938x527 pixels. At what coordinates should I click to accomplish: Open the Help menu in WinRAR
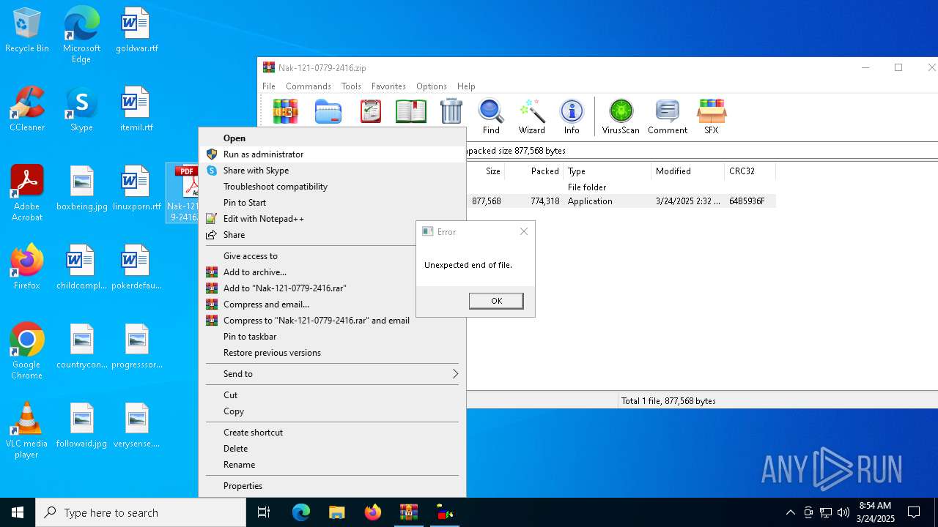click(x=466, y=86)
